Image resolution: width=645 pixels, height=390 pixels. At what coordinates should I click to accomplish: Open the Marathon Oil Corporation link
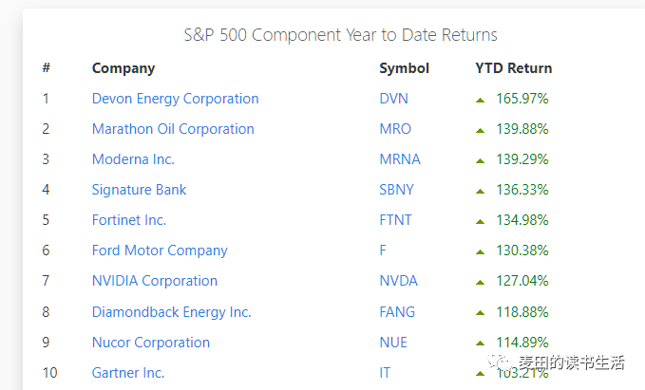click(x=173, y=129)
